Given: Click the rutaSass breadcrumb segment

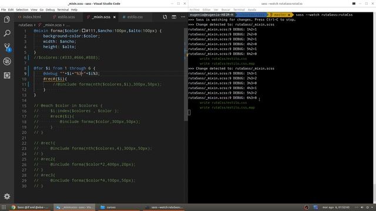Looking at the screenshot, I should pyautogui.click(x=25, y=25).
